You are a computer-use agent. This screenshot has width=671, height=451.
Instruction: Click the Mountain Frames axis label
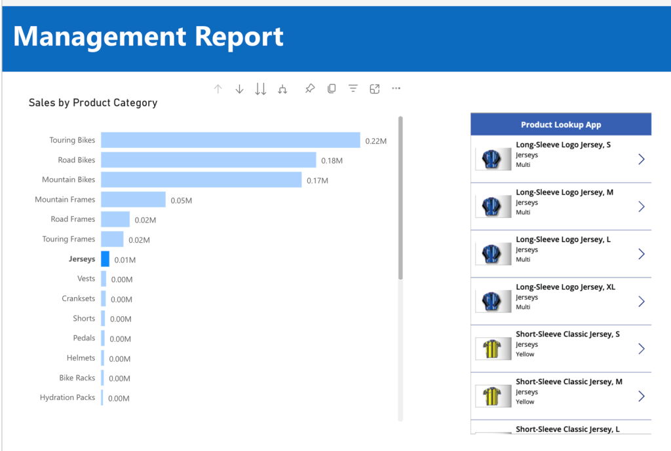click(x=65, y=199)
